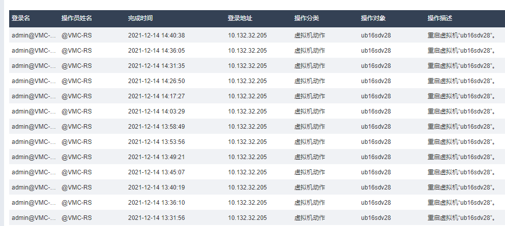Click ub16sdv28 object in the 13:53:56 row
Image resolution: width=505 pixels, height=226 pixels.
pos(376,142)
